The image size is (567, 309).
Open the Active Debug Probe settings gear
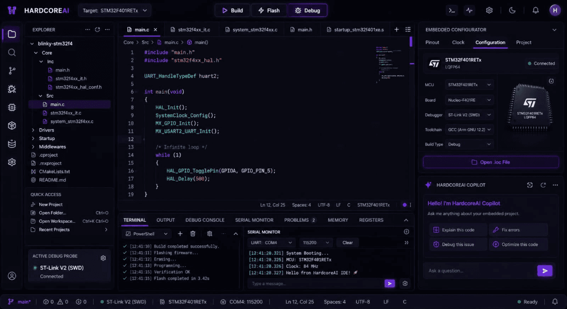point(103,258)
